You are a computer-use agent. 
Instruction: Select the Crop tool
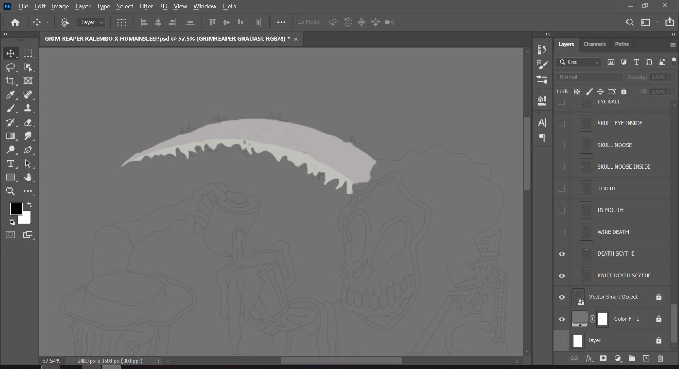pyautogui.click(x=11, y=81)
